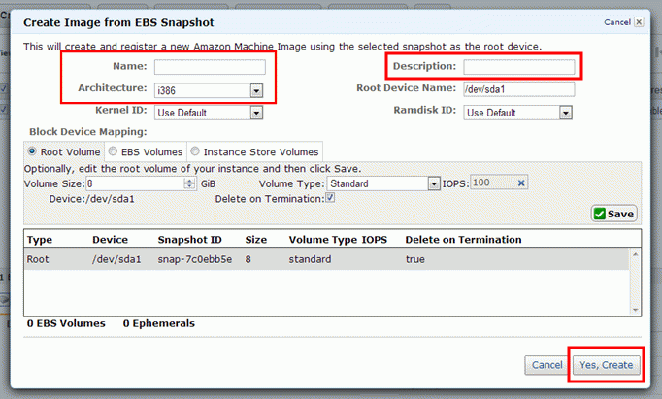Click the /dev/sda1 device cell in table
This screenshot has width=662, height=399.
tap(116, 259)
